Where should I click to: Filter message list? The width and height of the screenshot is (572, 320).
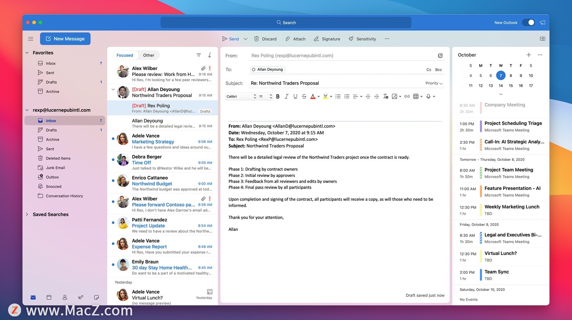tap(199, 55)
